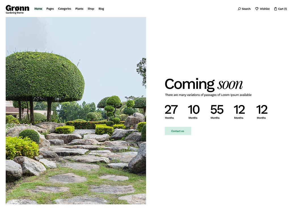Screen dimensions: 293x210
Task: Click the magnifying glass search icon
Action: pyautogui.click(x=239, y=9)
